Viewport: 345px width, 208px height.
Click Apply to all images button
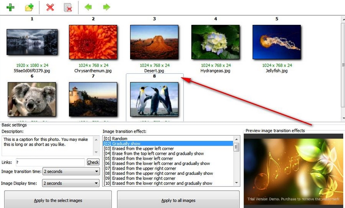click(x=178, y=201)
